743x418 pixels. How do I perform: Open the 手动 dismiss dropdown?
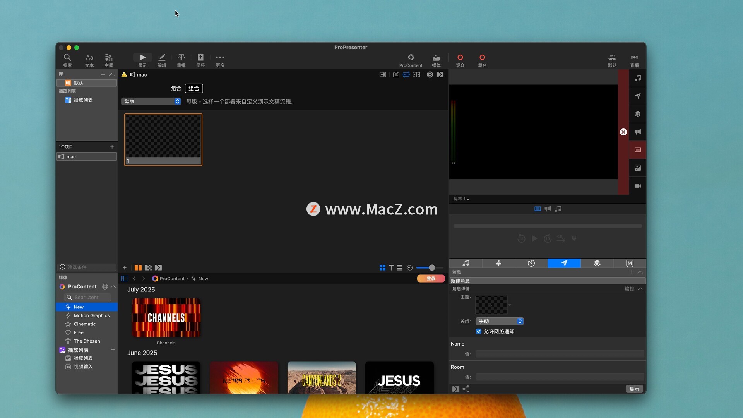[499, 321]
